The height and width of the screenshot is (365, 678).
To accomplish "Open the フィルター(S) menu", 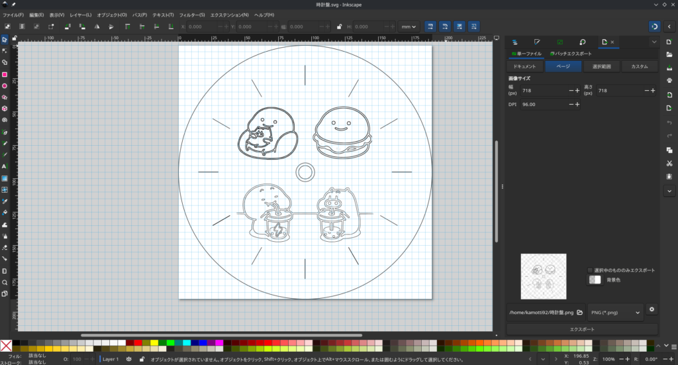I will [191, 15].
